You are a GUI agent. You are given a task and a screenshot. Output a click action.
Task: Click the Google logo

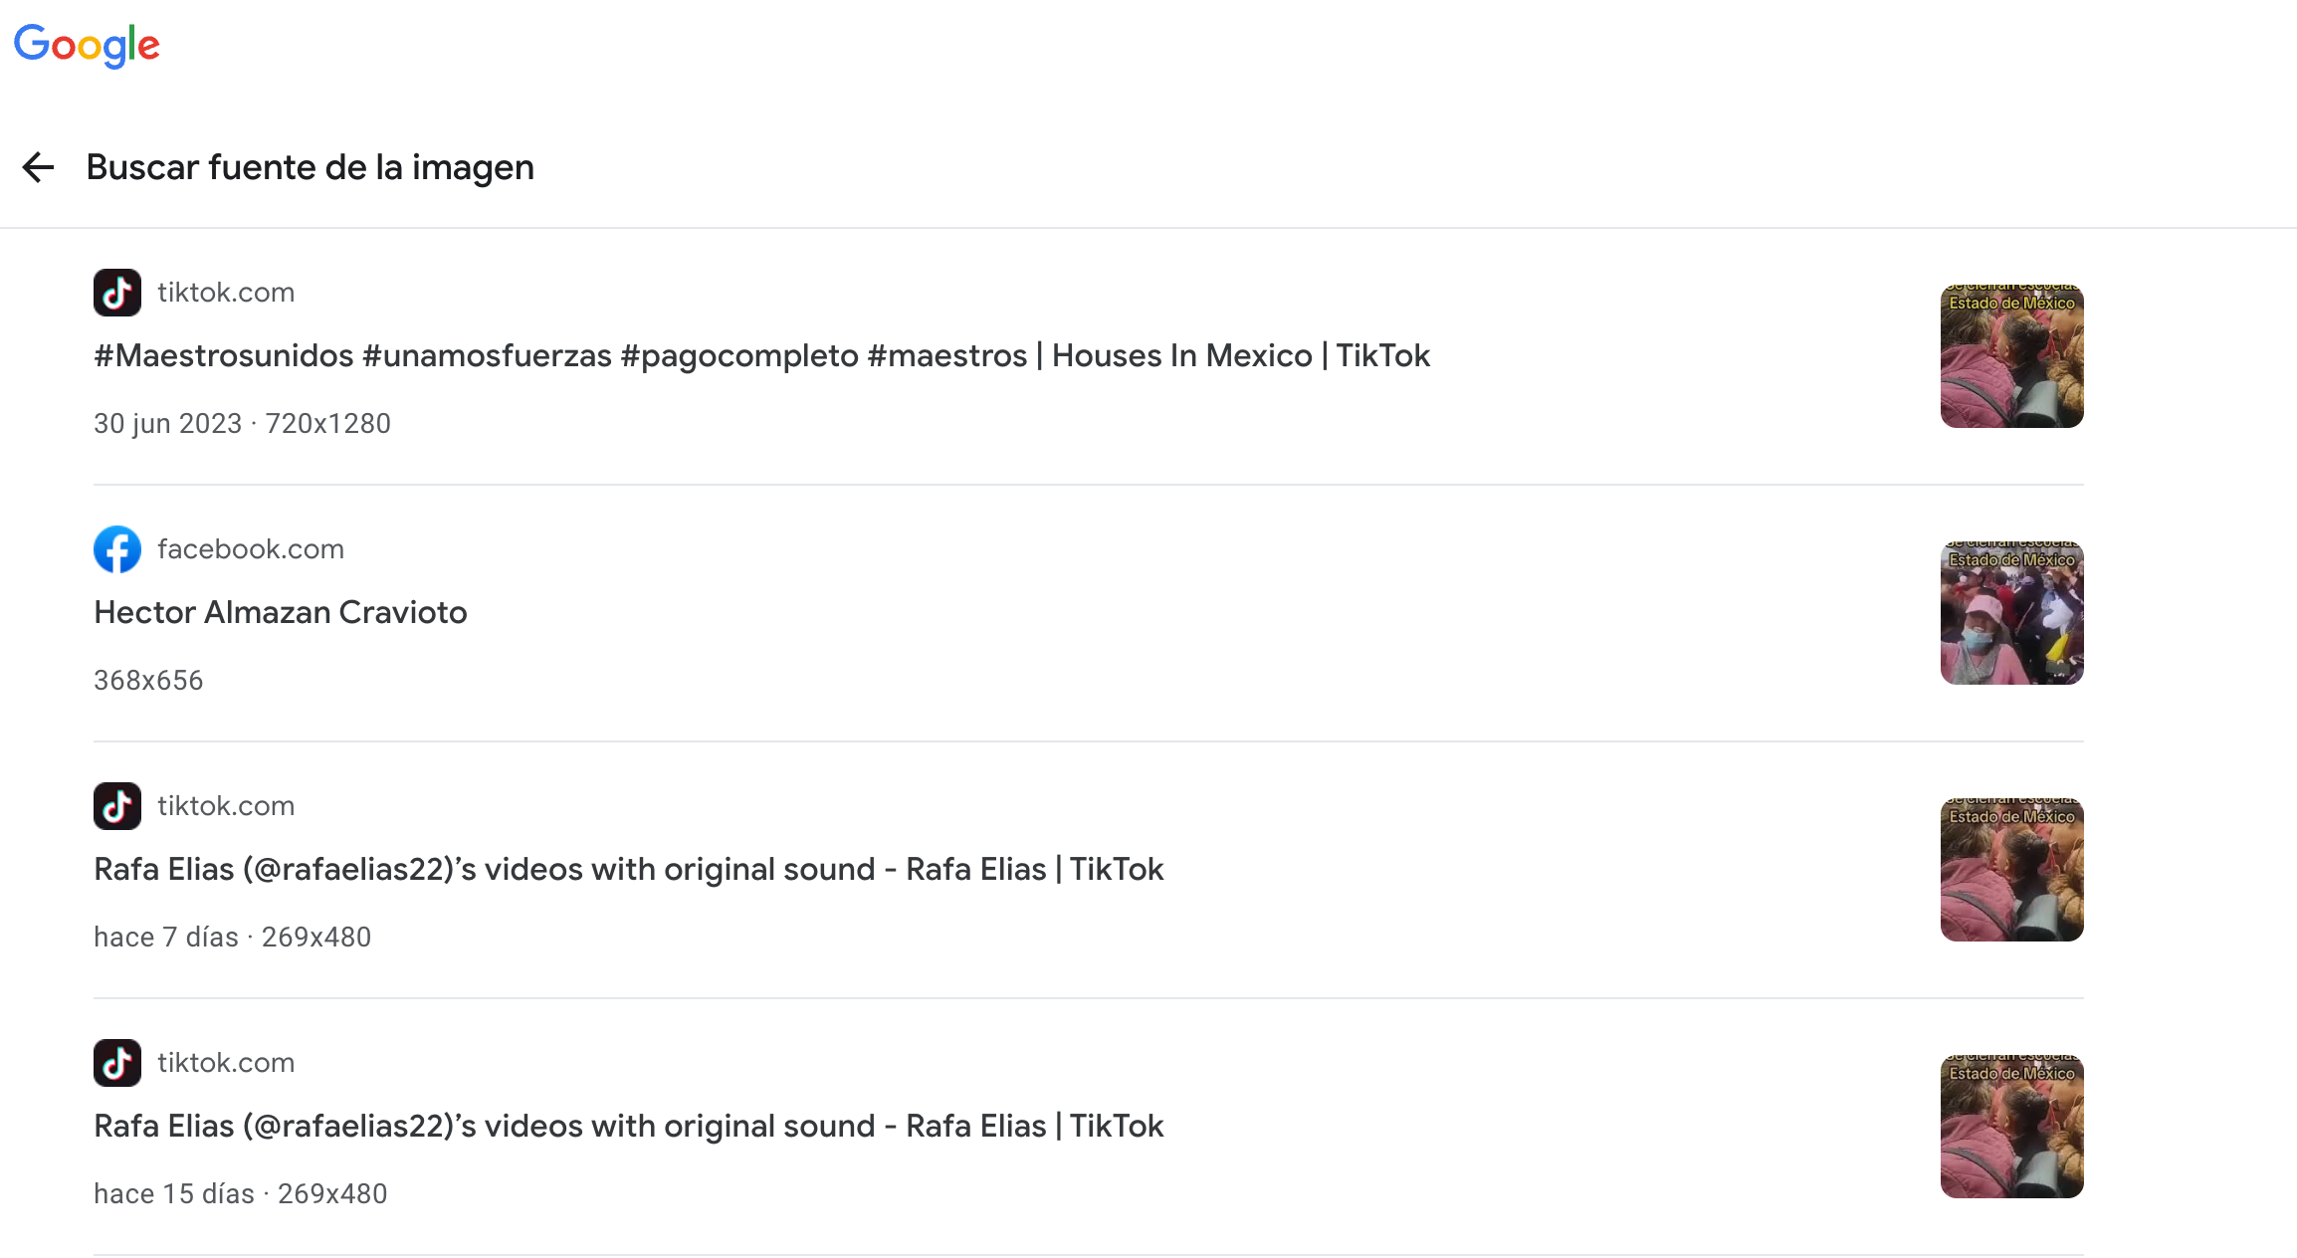point(87,45)
